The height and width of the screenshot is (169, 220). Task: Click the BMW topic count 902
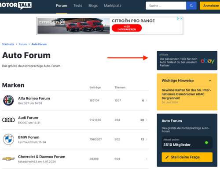click(117, 139)
